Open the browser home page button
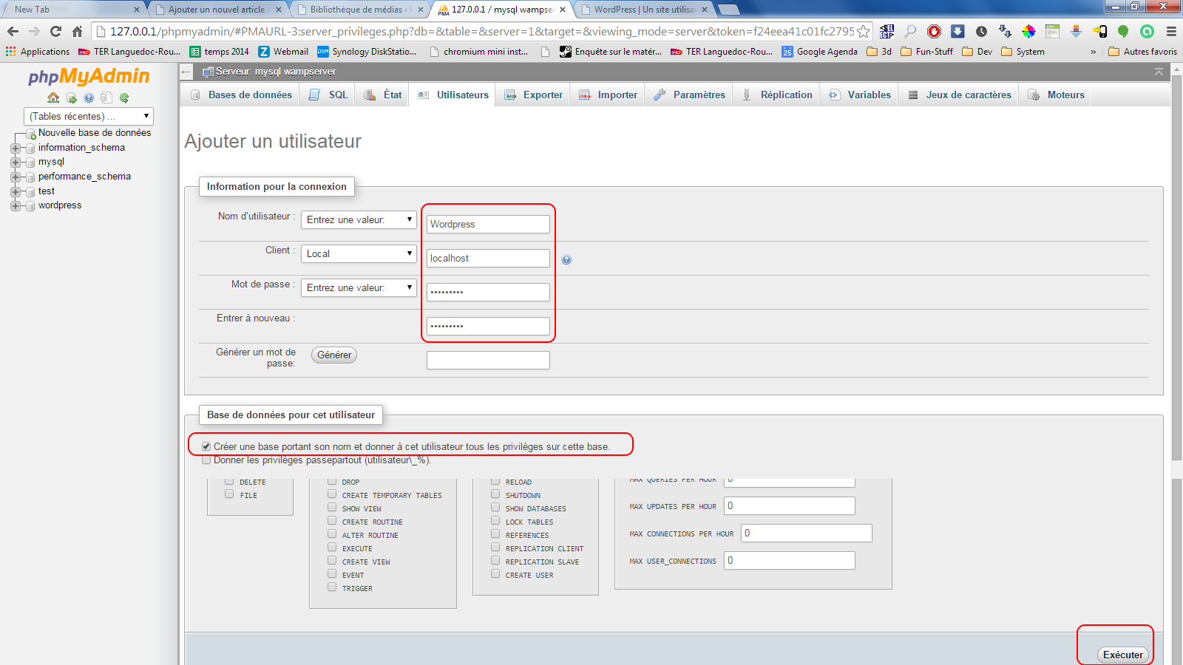Image resolution: width=1183 pixels, height=665 pixels. coord(77,31)
